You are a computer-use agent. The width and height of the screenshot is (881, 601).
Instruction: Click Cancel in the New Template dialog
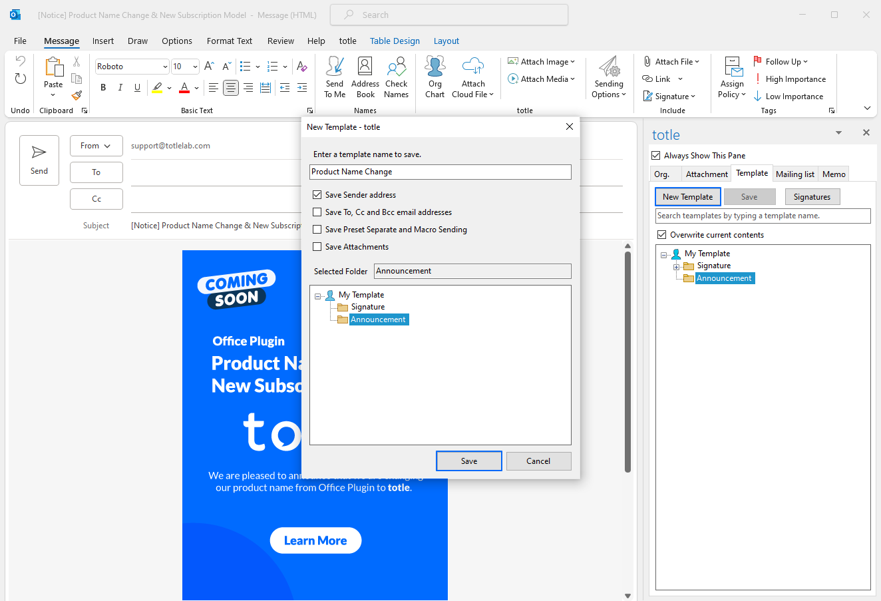tap(538, 461)
